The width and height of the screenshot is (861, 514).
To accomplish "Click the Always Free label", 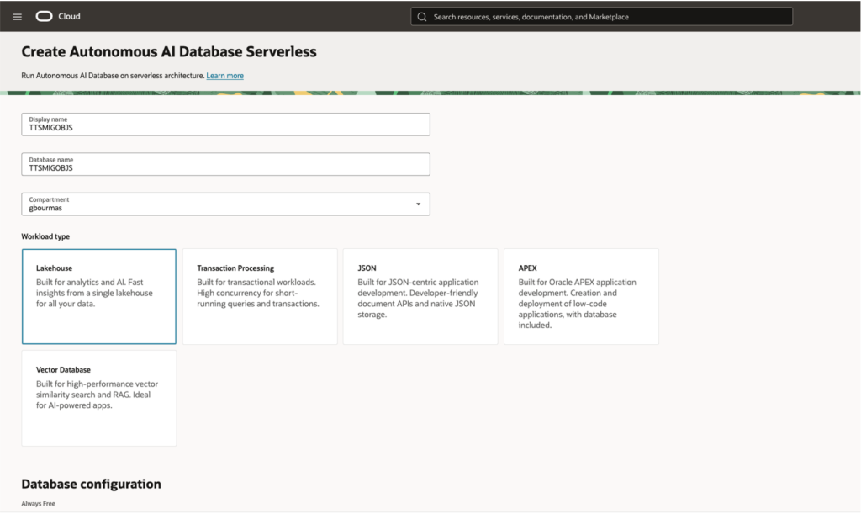I will tap(39, 504).
